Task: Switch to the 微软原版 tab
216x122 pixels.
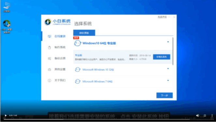Action: click(84, 33)
